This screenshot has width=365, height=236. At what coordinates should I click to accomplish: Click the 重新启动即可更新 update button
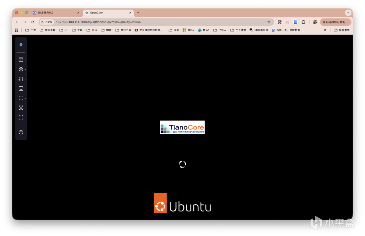point(334,22)
